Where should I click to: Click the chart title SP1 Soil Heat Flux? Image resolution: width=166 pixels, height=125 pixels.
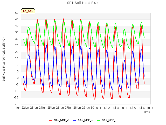[x=83, y=3]
